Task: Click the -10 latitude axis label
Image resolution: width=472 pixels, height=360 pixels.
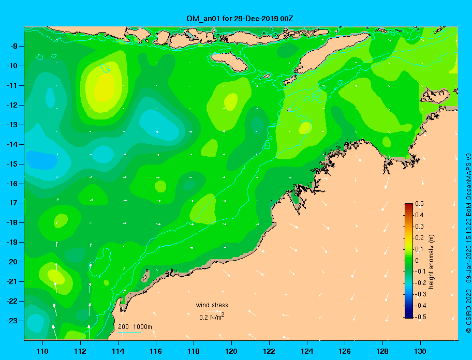Action: 12,66
